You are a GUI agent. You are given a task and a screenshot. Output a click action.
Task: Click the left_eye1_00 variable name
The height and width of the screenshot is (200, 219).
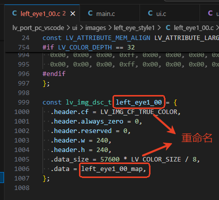point(138,102)
